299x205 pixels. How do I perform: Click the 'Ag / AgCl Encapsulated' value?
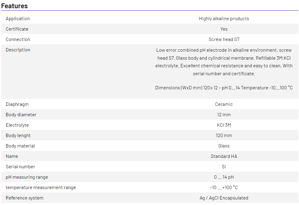[x=224, y=198]
